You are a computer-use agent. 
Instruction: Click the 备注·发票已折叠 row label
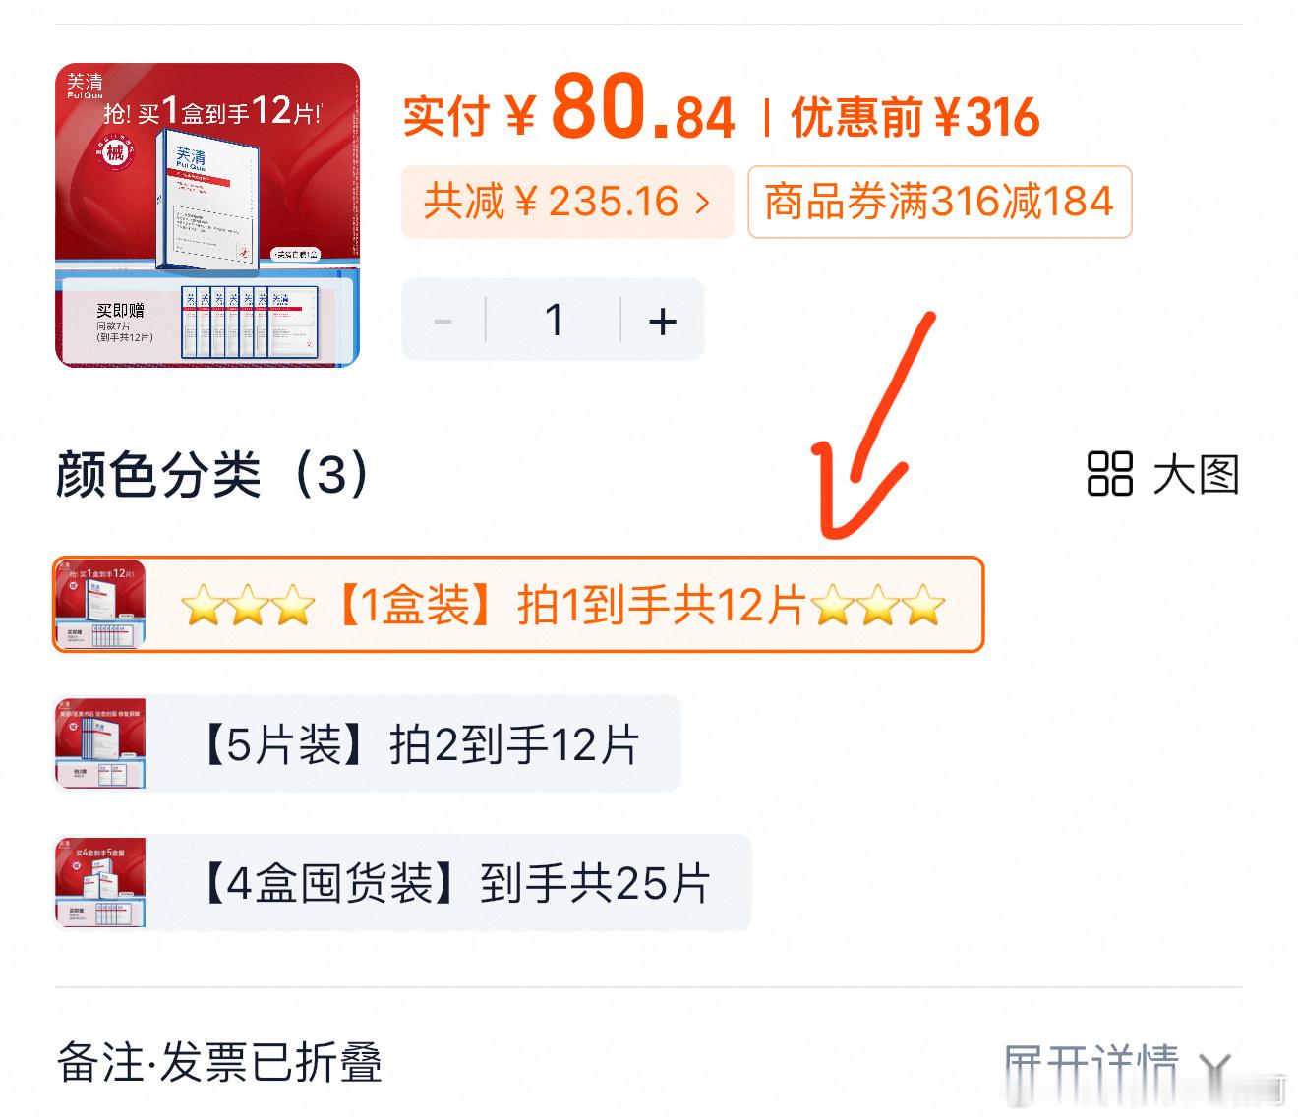219,1063
